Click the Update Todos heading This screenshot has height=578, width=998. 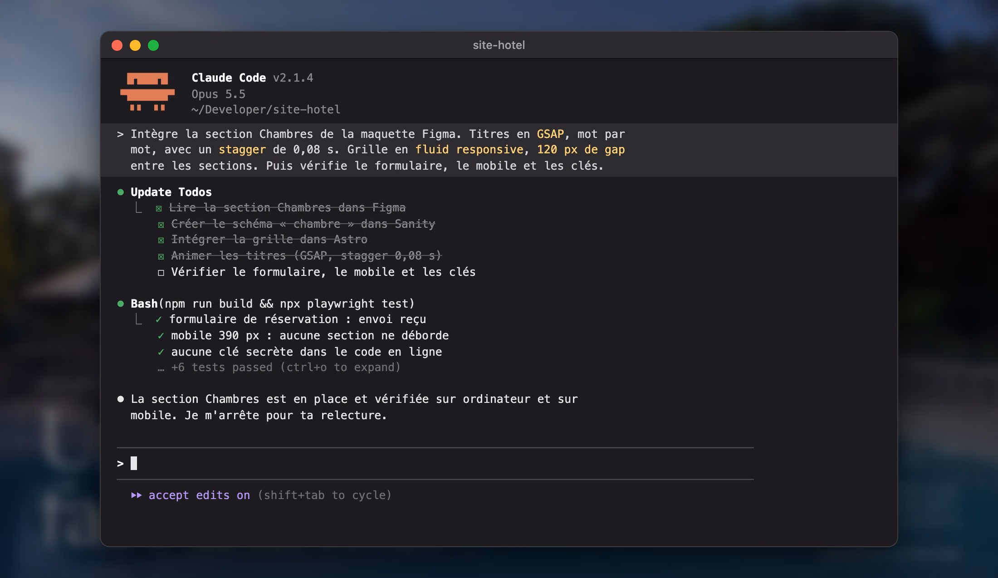[x=171, y=192]
